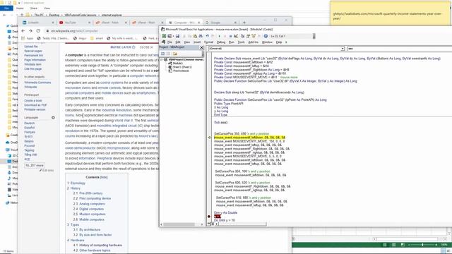This screenshot has height=254, width=452.
Task: Click Excel zoom slider in status bar
Action: pyautogui.click(x=422, y=245)
